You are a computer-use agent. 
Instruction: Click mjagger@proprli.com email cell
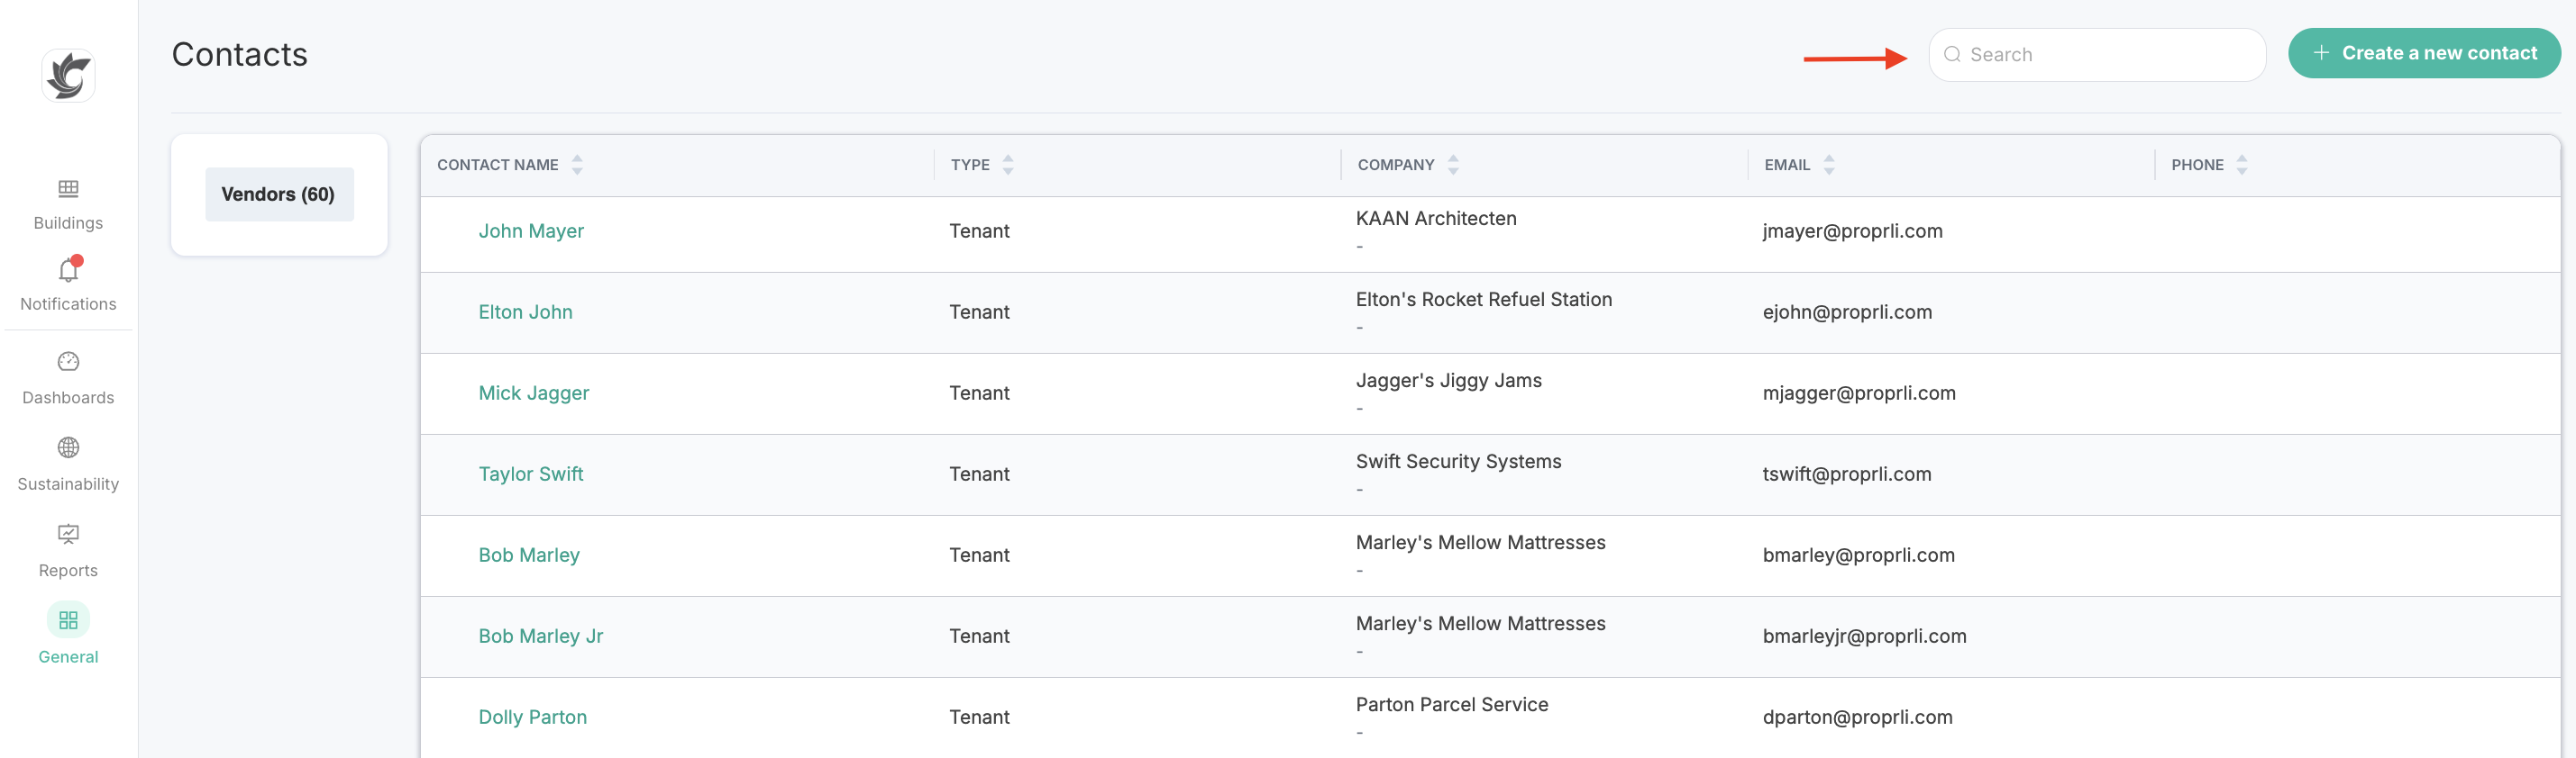tap(1859, 393)
